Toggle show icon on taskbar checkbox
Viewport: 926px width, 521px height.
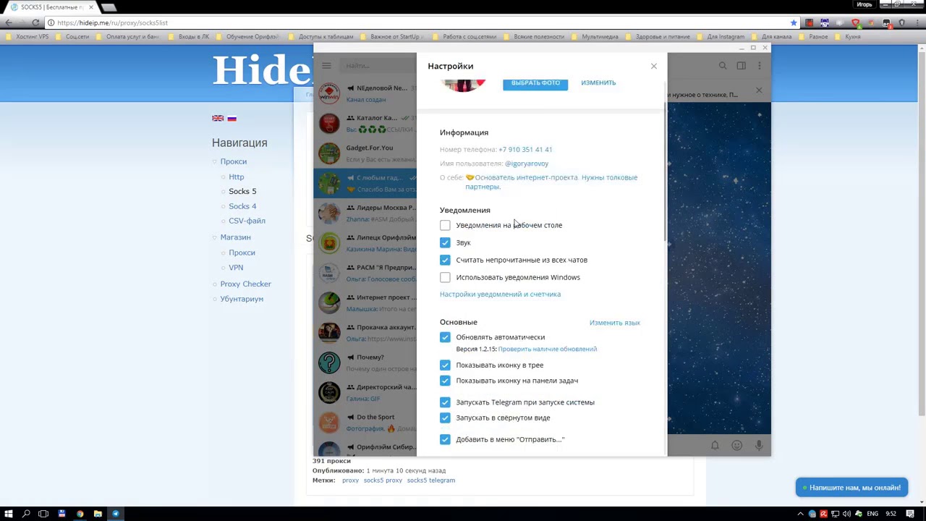point(445,381)
